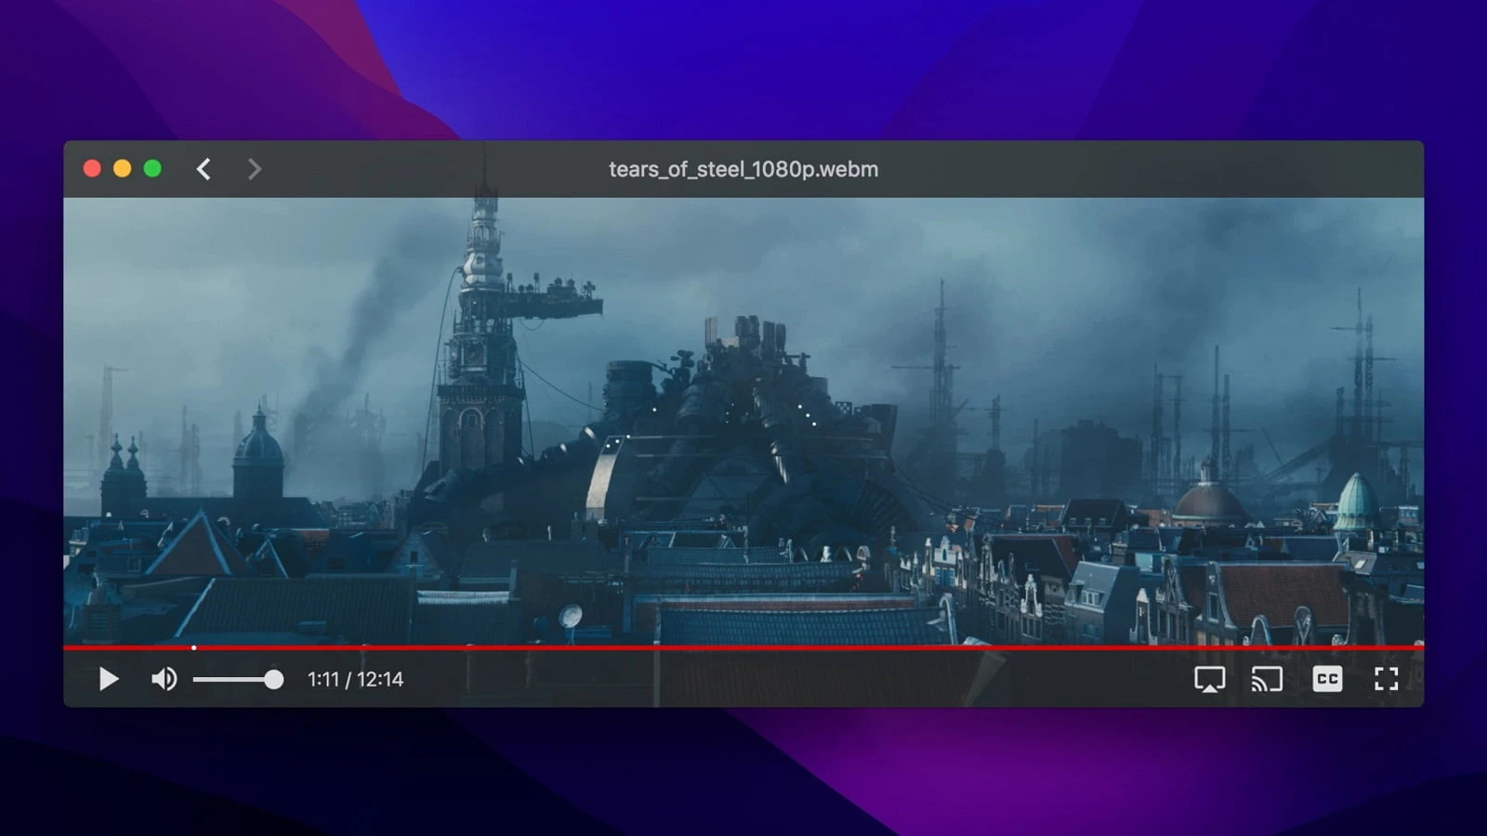Enter fullscreen mode
Image resolution: width=1487 pixels, height=836 pixels.
1386,679
